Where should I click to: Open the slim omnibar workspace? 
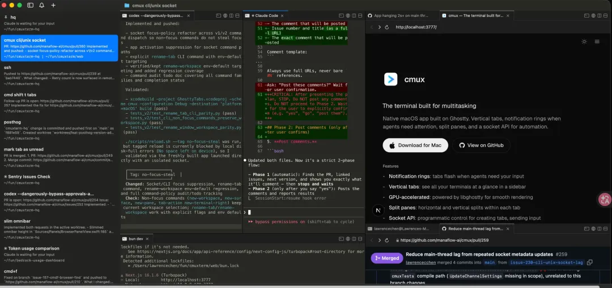pyautogui.click(x=59, y=229)
